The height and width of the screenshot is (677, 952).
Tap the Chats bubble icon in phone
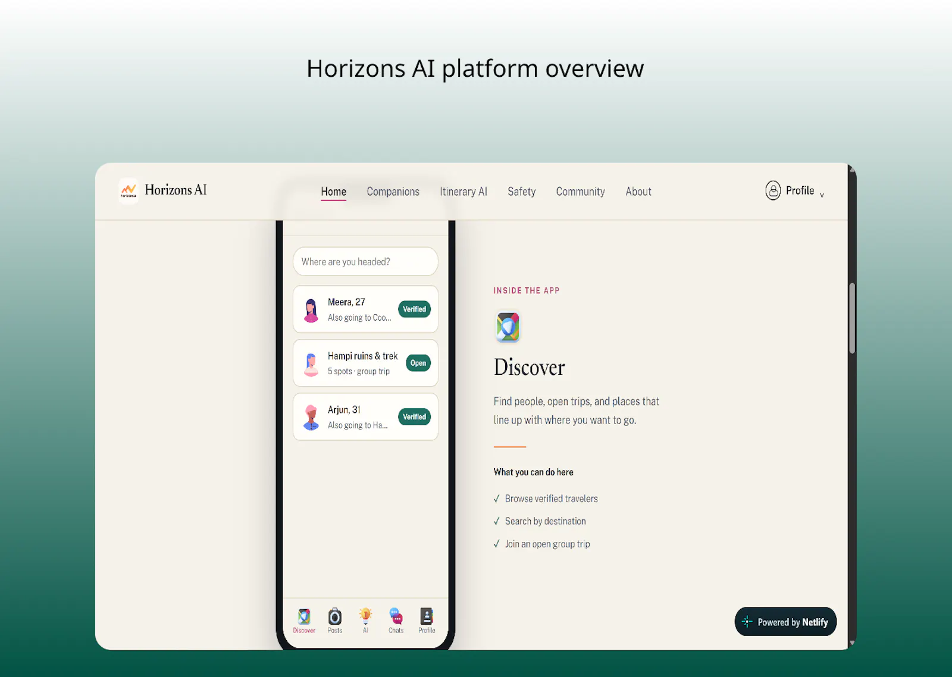[396, 616]
